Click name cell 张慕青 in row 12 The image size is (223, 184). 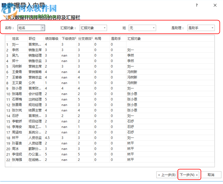click(19, 105)
